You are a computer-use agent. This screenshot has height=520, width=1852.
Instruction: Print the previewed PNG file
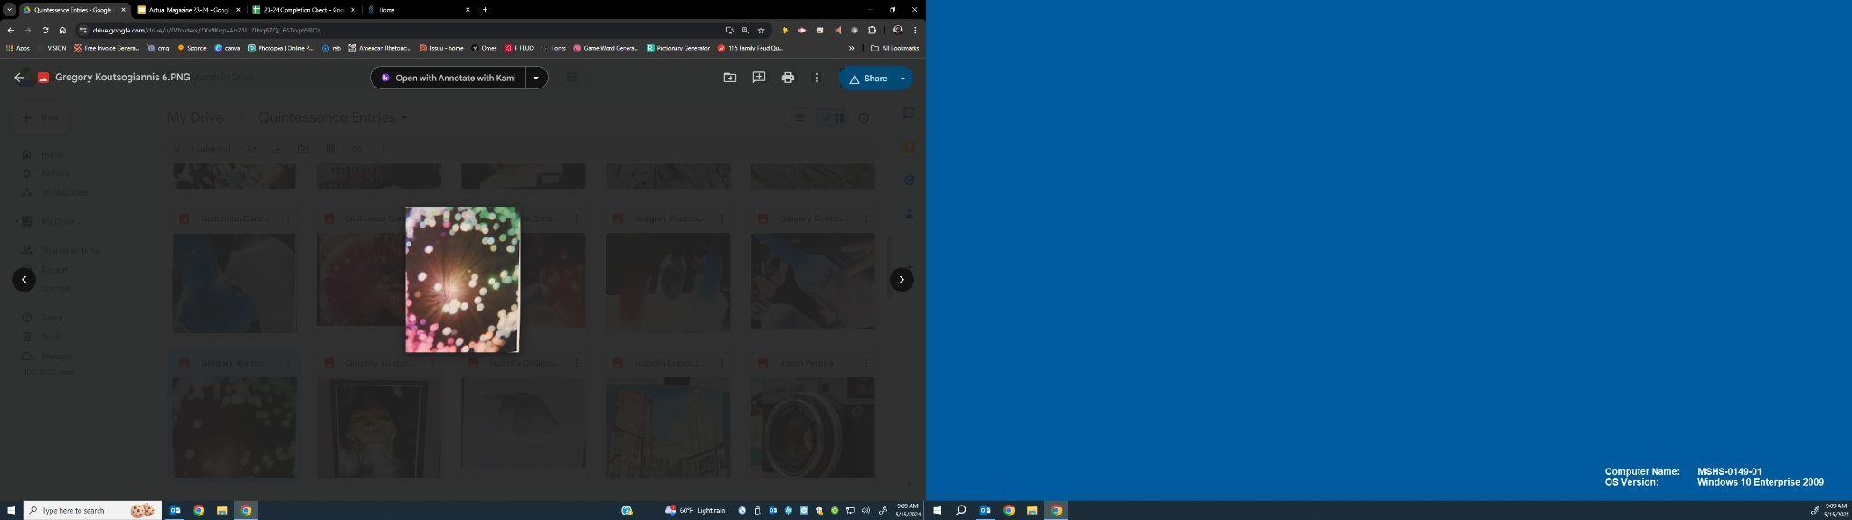coord(788,78)
